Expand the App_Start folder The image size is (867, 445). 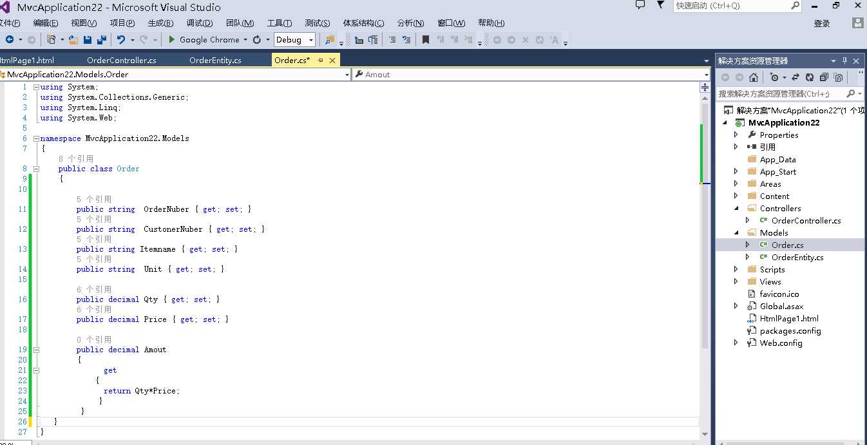[x=736, y=172]
